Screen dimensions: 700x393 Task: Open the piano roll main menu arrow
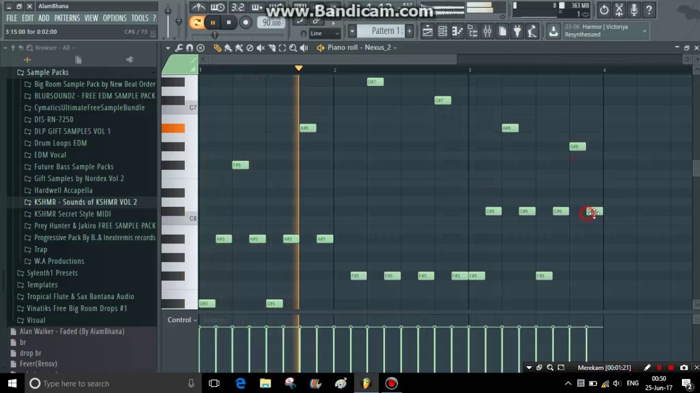coord(168,48)
